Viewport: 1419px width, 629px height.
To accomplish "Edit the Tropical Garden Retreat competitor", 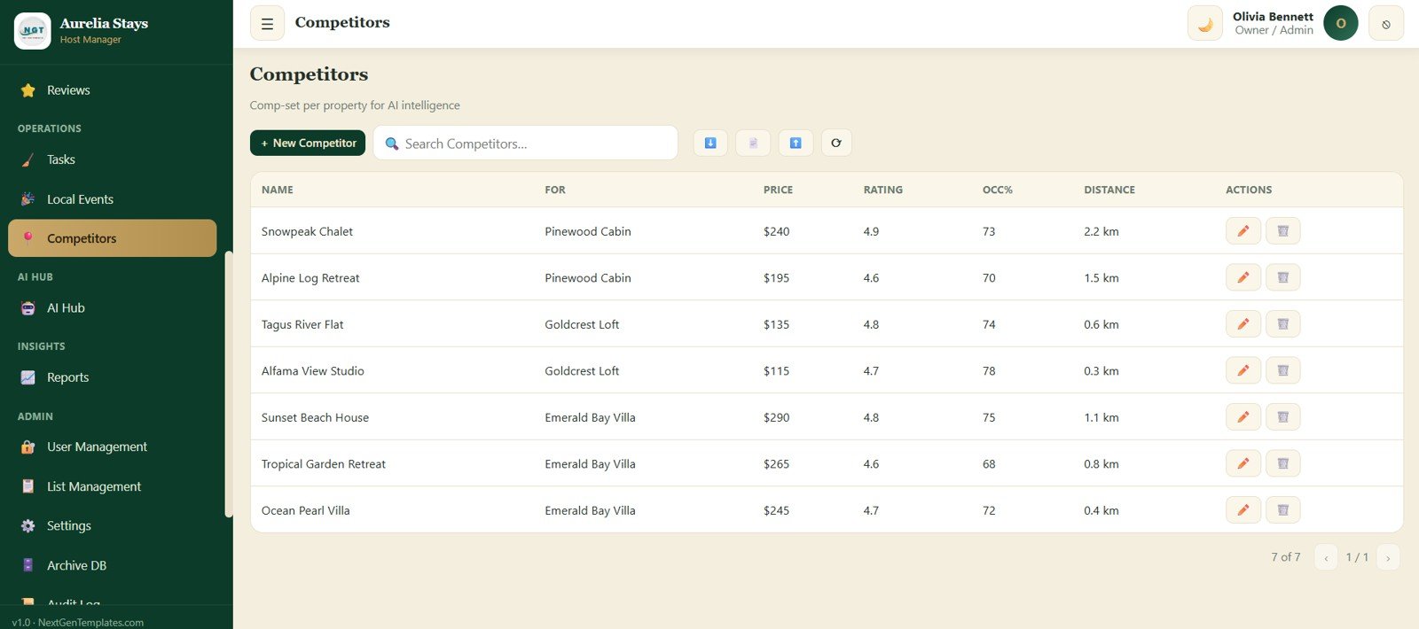I will [1243, 463].
